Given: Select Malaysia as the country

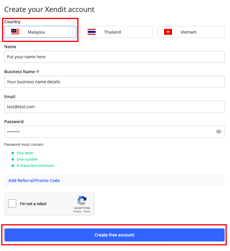Looking at the screenshot, I should pyautogui.click(x=40, y=32).
